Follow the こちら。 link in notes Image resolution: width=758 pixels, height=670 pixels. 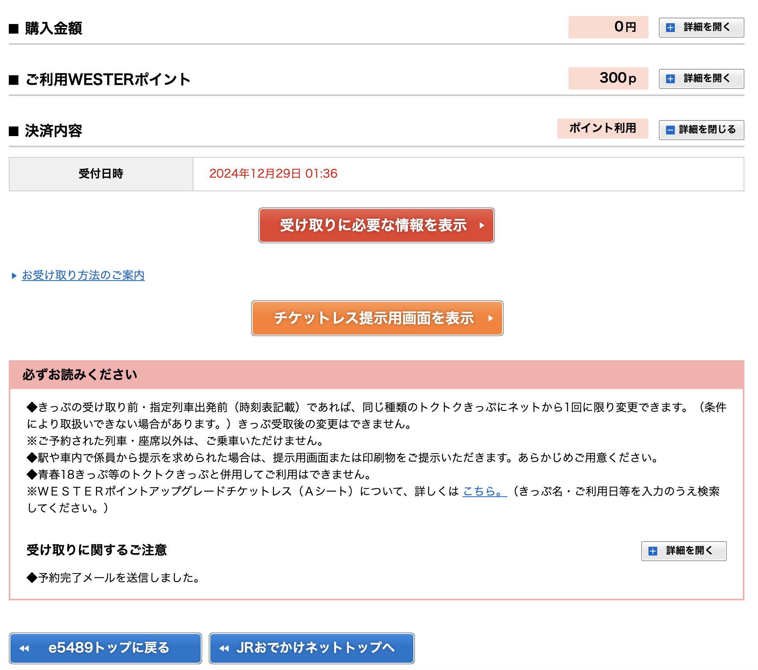pos(485,491)
